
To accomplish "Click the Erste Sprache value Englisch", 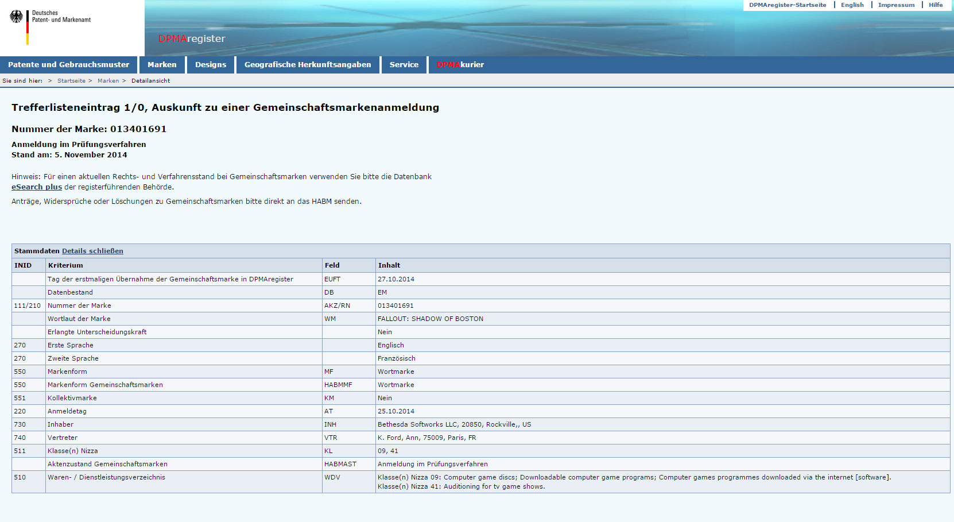I will pyautogui.click(x=390, y=345).
